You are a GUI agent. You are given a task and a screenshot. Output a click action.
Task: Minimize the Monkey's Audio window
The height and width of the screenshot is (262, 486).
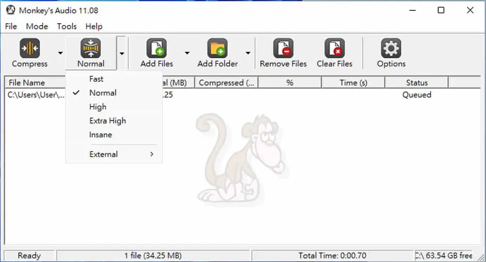pyautogui.click(x=412, y=10)
